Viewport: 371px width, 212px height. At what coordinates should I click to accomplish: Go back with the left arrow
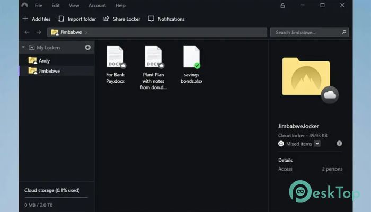click(x=27, y=32)
